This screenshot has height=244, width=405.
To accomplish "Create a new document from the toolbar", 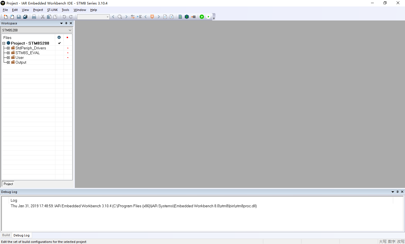I will pos(6,17).
